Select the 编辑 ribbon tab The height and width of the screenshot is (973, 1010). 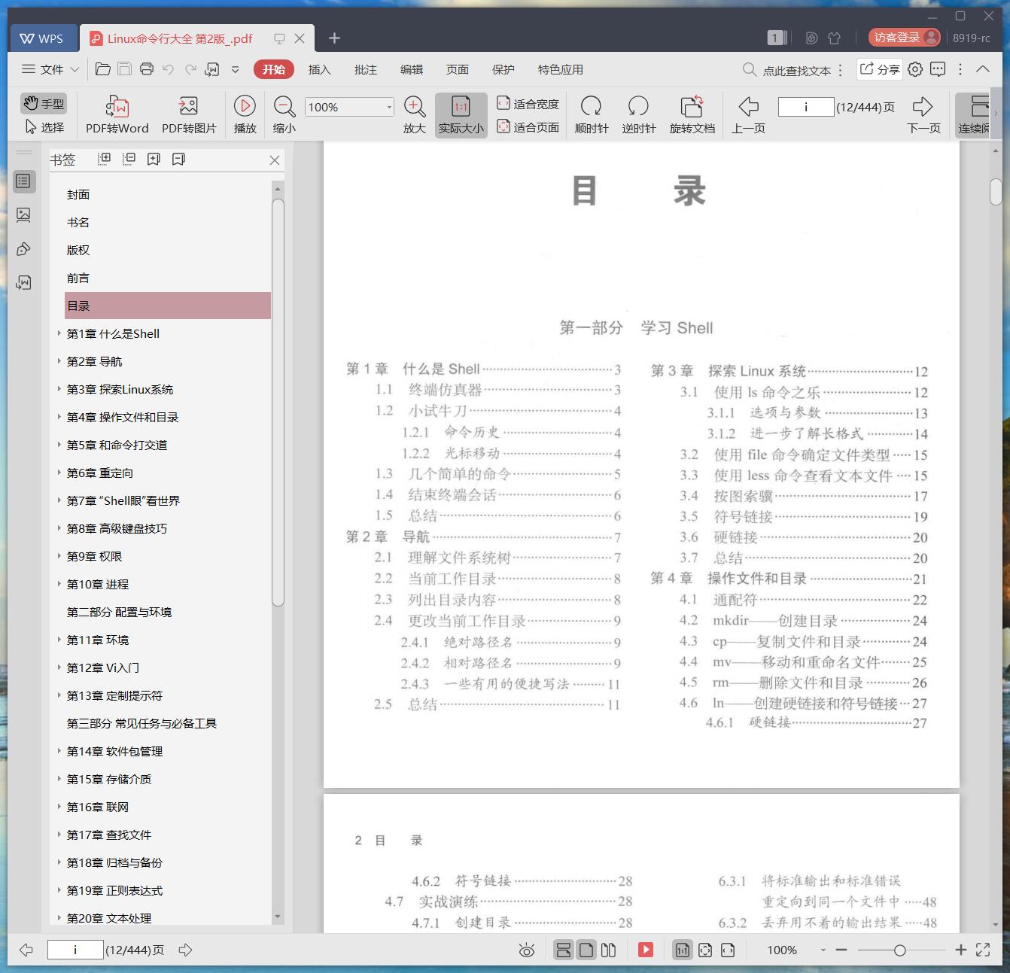coord(411,69)
